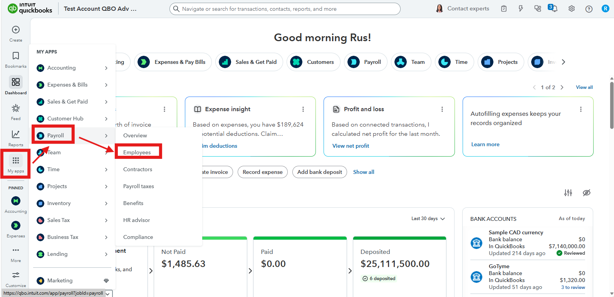Expand the Inventory submenu arrow

coord(106,204)
